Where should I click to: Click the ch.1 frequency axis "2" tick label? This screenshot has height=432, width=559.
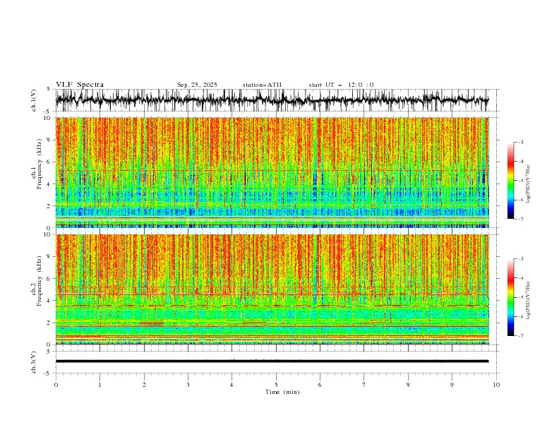click(x=50, y=205)
